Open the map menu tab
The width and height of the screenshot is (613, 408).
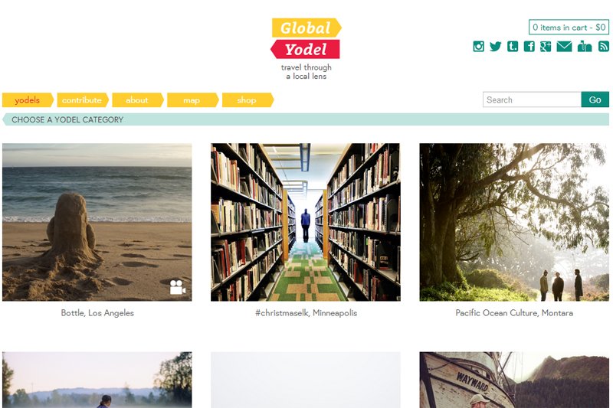pyautogui.click(x=192, y=100)
